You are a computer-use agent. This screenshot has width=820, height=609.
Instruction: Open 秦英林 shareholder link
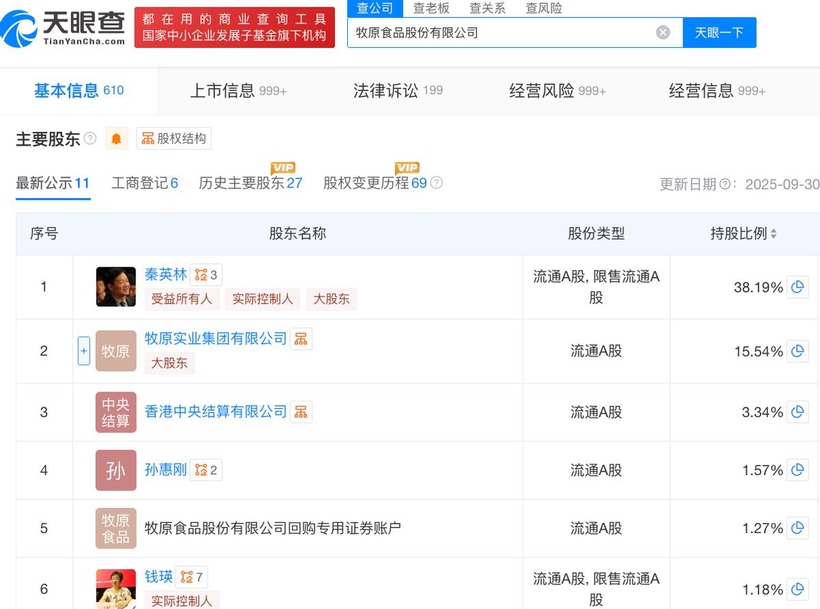click(x=165, y=275)
